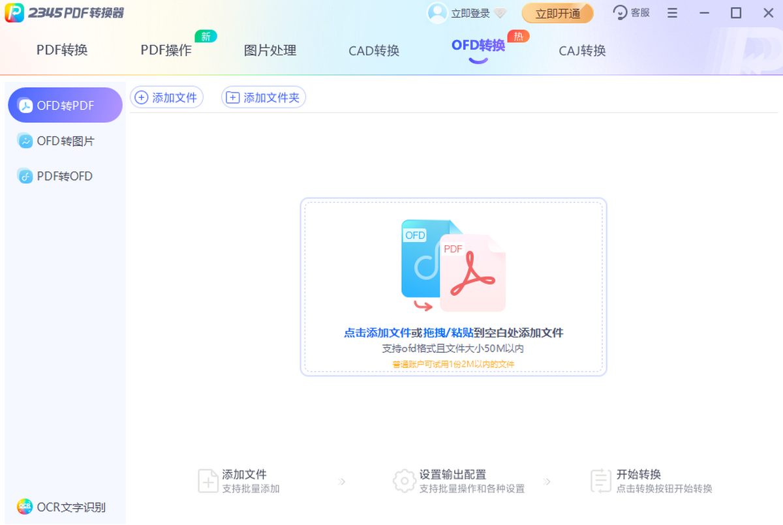The width and height of the screenshot is (783, 525).
Task: Click the plus icon on 添加文件
Action: (x=141, y=98)
